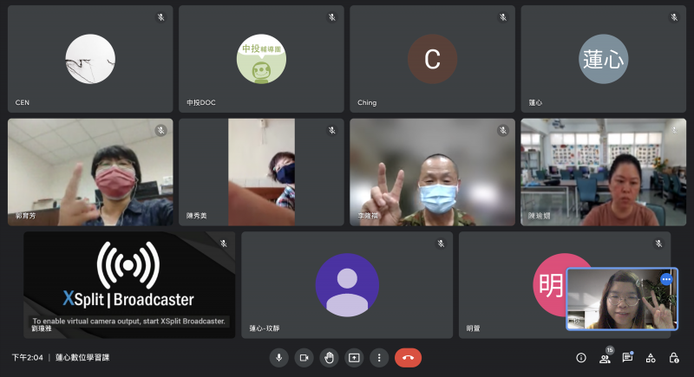The image size is (694, 377).
Task: Click the muted mic icon on the CEN tile
Action: [x=160, y=17]
